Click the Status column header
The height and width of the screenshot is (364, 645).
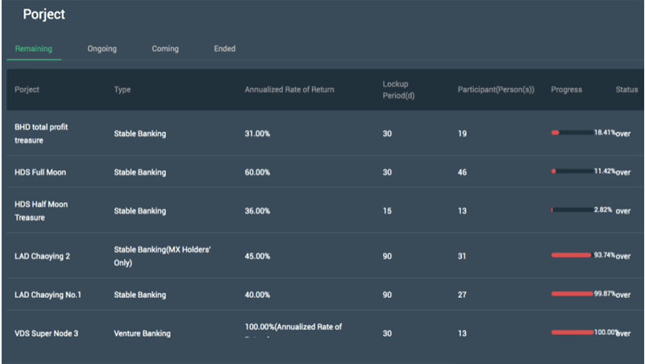tap(626, 89)
